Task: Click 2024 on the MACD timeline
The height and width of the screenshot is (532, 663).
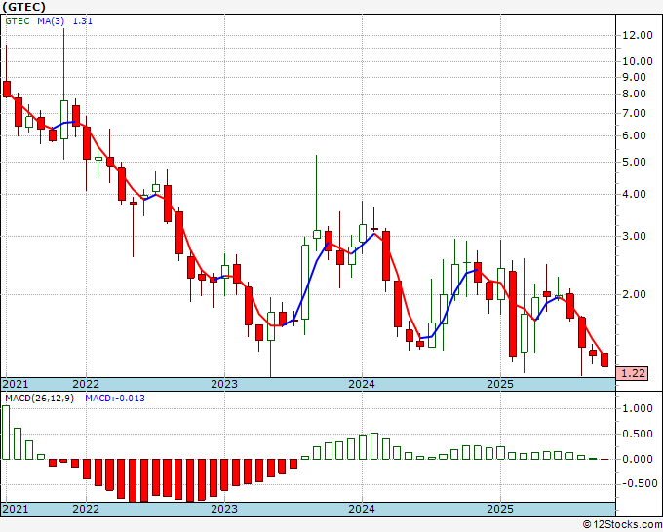Action: 362,509
